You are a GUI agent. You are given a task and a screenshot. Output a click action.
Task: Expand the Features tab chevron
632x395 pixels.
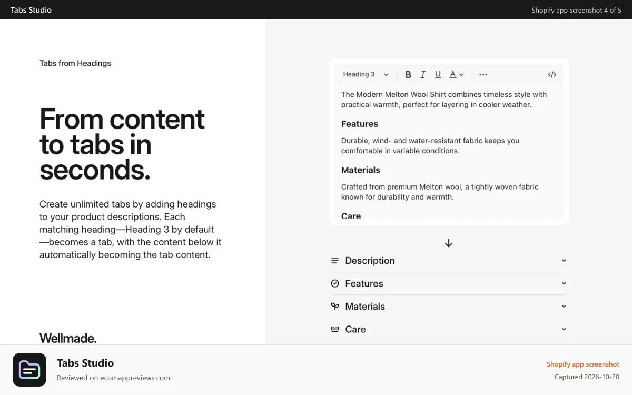point(564,283)
